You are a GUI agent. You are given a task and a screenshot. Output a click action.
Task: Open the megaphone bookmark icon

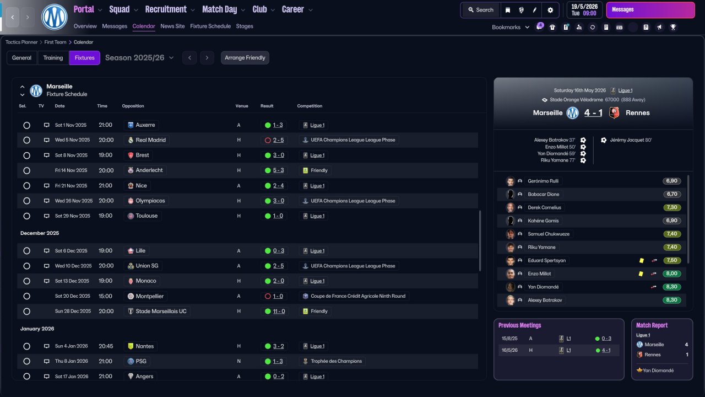pyautogui.click(x=659, y=27)
